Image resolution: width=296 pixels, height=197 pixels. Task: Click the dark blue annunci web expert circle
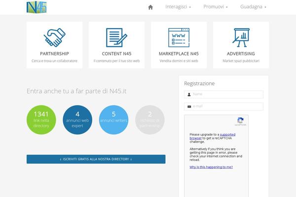(x=77, y=120)
